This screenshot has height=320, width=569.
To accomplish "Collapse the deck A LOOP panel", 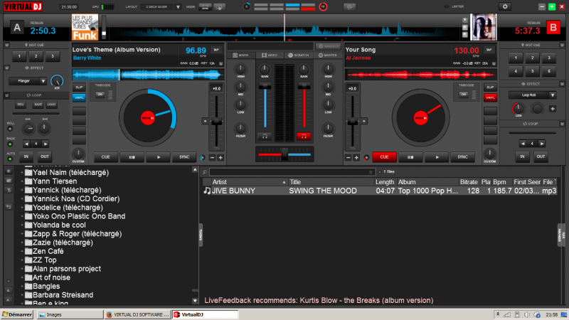I will [7, 95].
